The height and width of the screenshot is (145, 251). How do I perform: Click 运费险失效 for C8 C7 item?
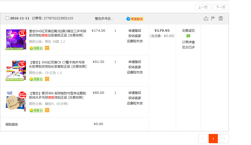coord(135,72)
